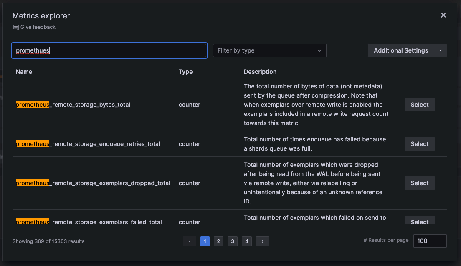
Task: Open the Additional Settings dropdown
Action: coord(401,50)
